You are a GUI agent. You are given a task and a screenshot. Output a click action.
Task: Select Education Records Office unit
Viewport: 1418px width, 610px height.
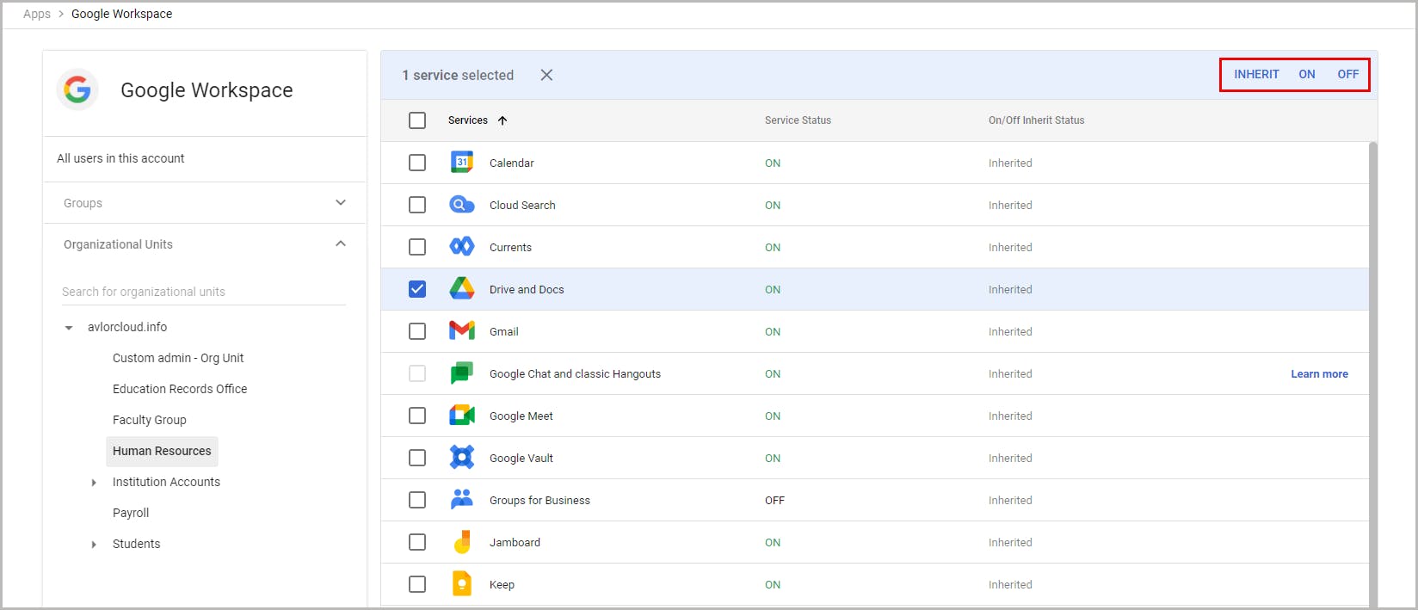click(x=180, y=389)
